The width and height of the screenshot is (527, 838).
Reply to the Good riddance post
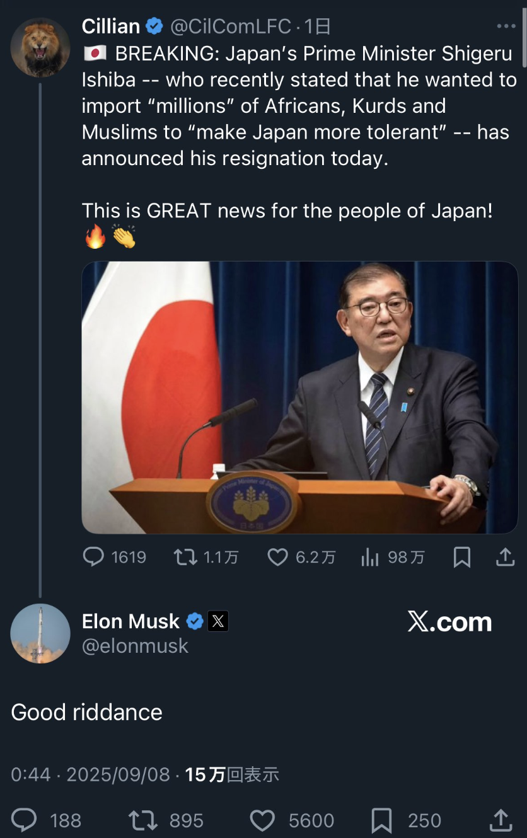tap(25, 820)
